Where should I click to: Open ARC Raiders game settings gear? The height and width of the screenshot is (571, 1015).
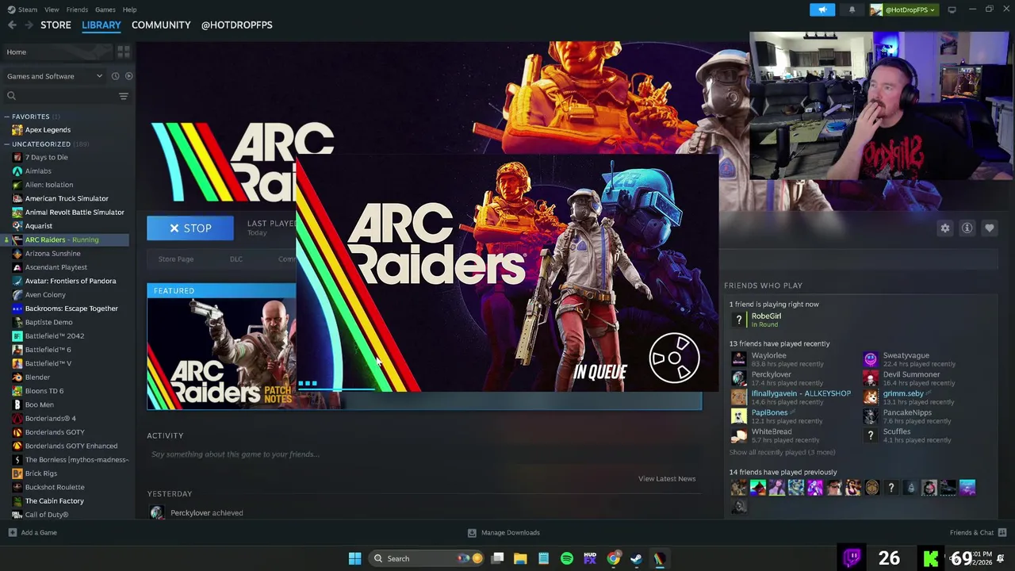click(945, 228)
